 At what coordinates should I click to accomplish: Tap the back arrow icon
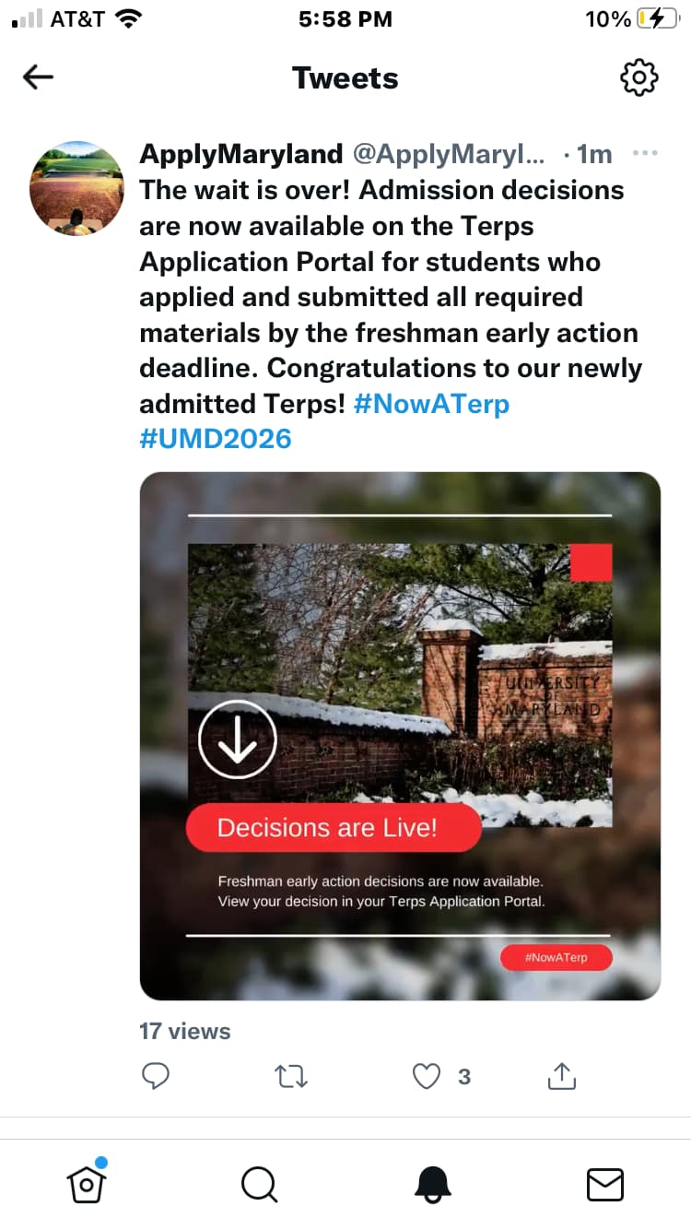point(38,77)
